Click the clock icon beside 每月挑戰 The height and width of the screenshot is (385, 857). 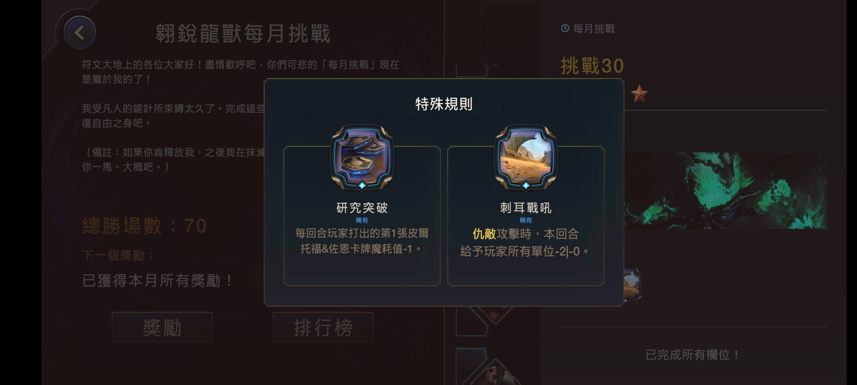click(565, 28)
